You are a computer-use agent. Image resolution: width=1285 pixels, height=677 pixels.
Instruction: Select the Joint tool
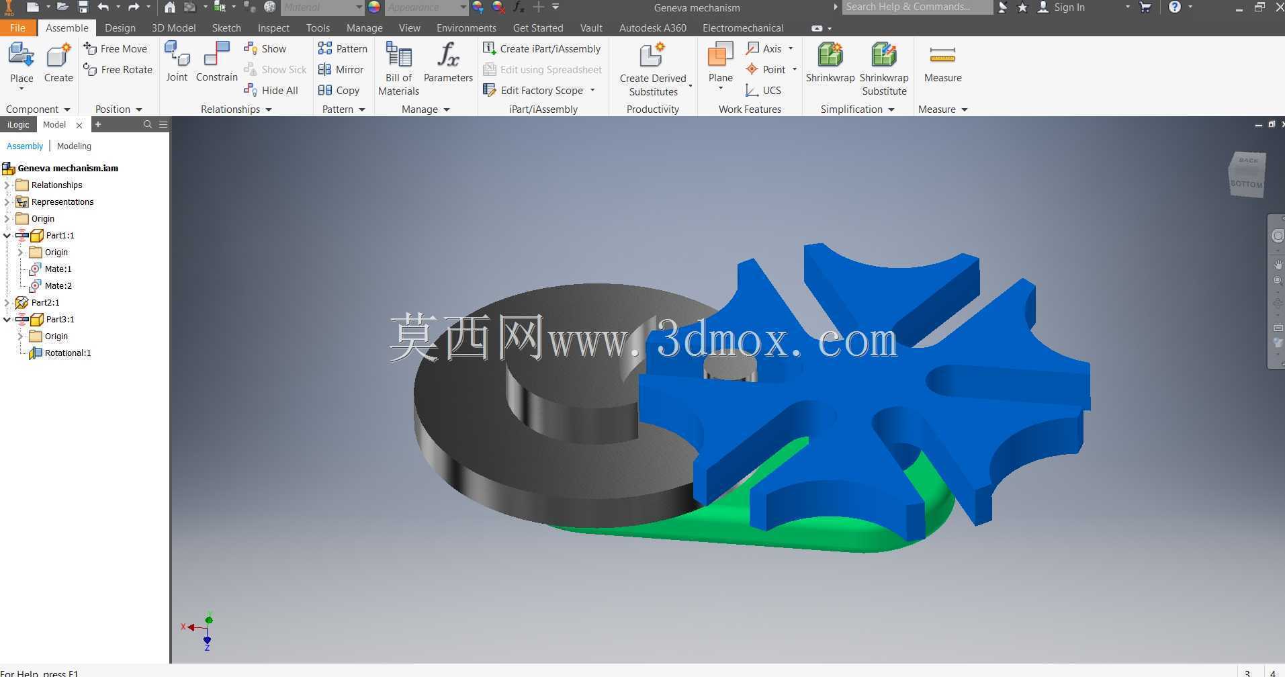(177, 62)
